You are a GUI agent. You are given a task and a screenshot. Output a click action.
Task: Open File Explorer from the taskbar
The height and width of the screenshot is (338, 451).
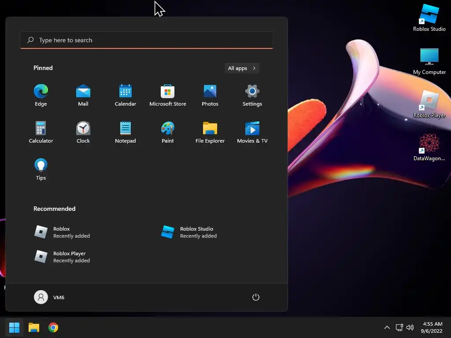(x=33, y=327)
